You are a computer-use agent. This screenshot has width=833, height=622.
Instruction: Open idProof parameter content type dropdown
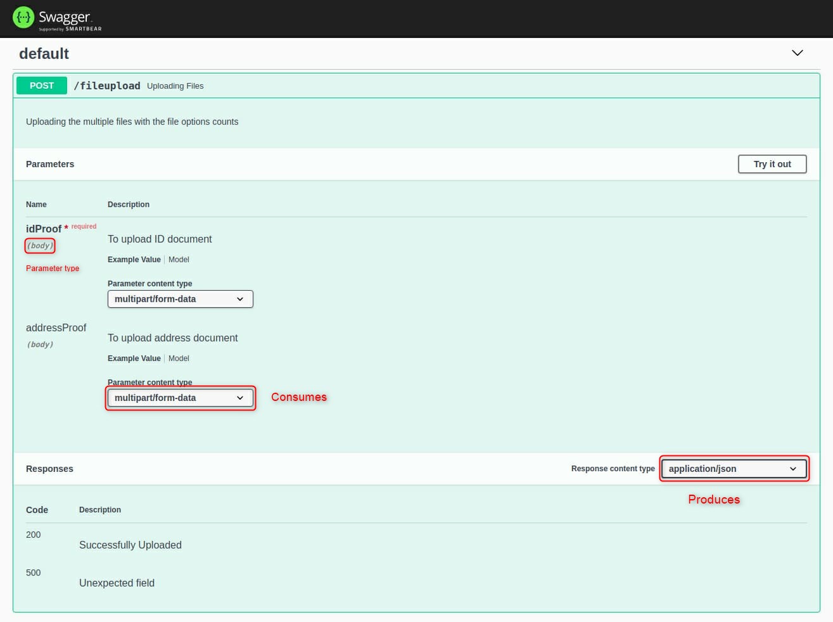(x=181, y=299)
